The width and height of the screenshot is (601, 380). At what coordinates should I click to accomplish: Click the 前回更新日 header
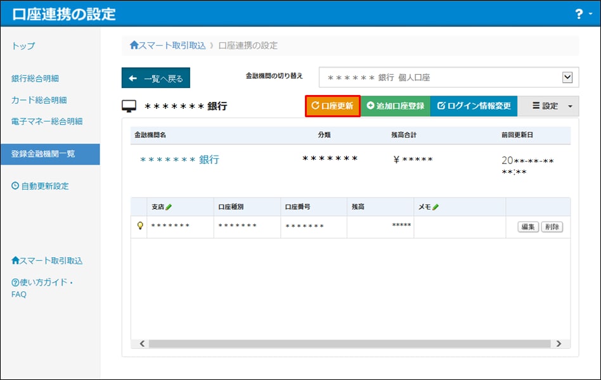click(517, 135)
